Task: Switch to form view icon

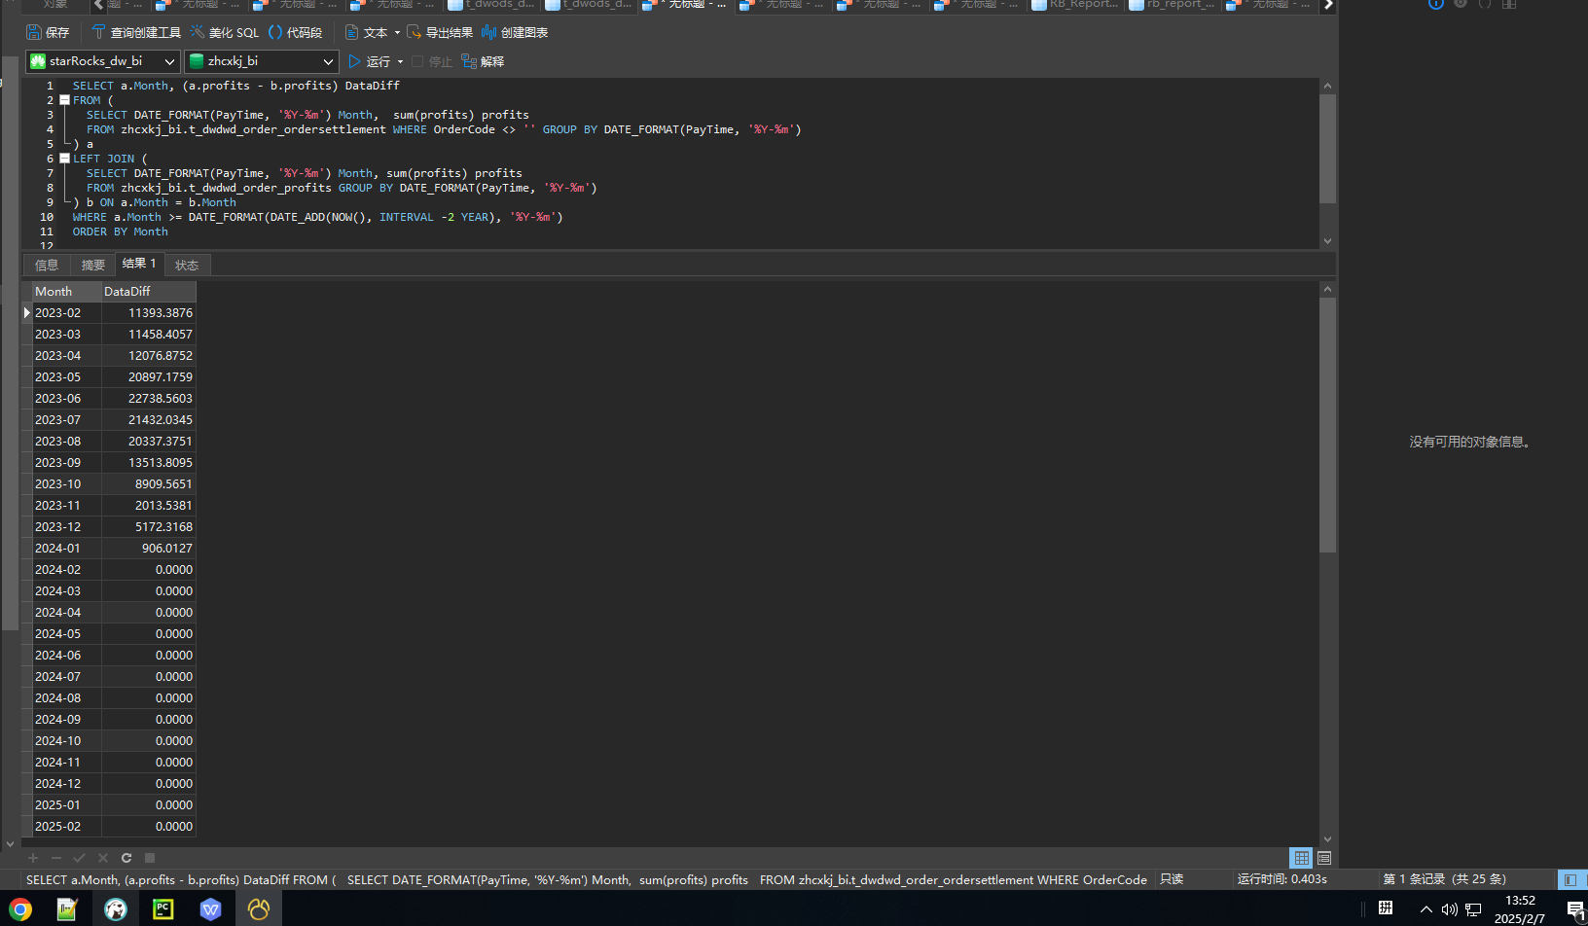Action: click(1324, 858)
